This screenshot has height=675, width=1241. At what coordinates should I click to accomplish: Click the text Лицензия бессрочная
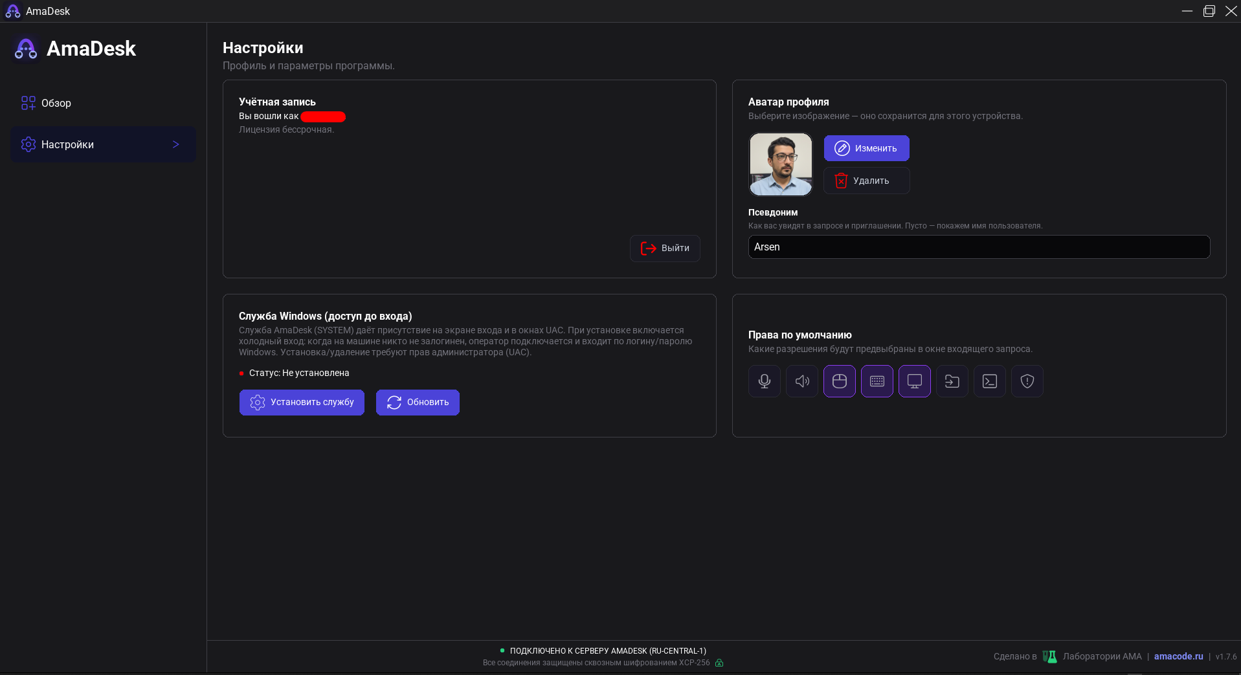click(x=286, y=129)
